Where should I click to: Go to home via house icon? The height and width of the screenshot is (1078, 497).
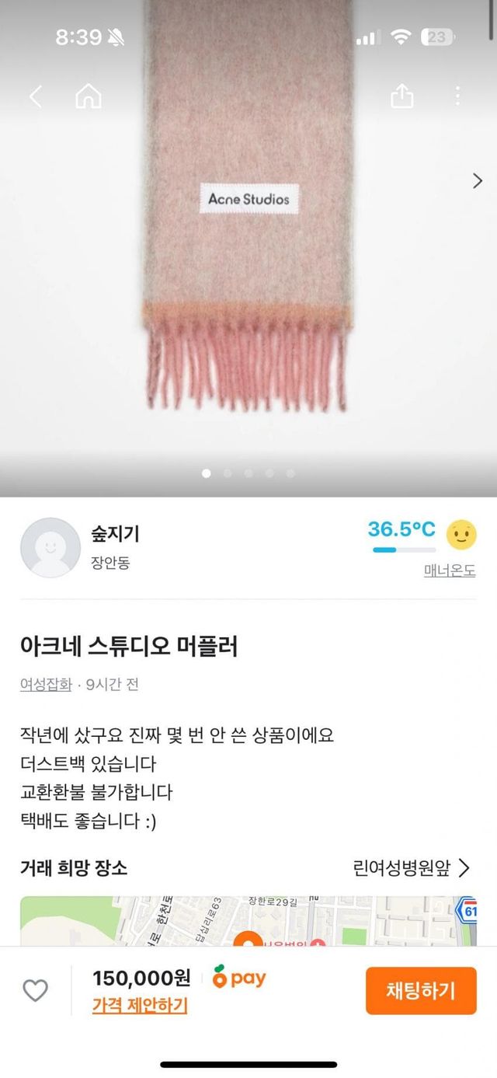(x=89, y=96)
